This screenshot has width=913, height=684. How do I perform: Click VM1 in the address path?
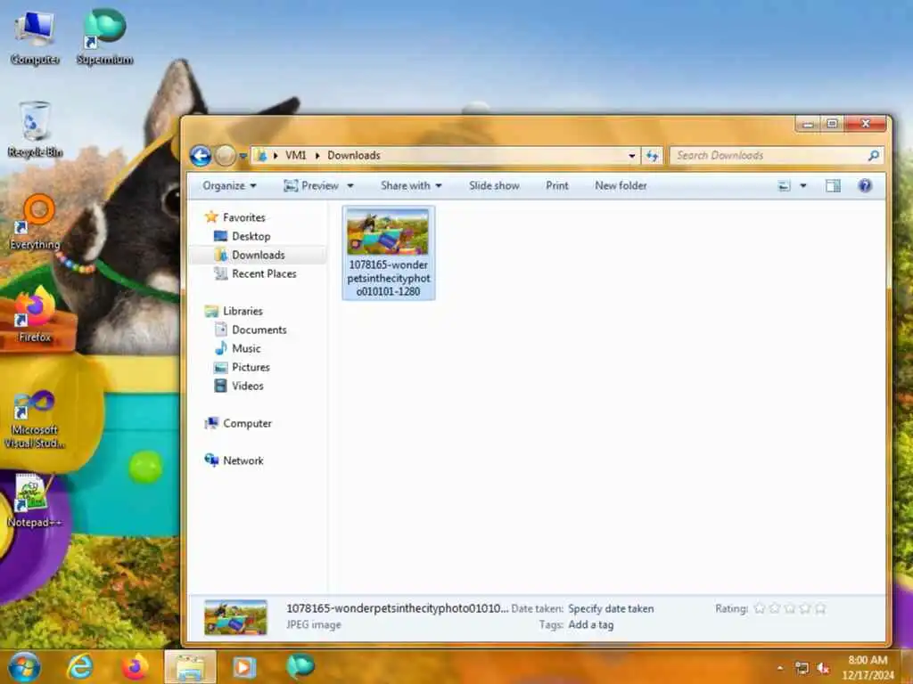[x=296, y=155]
